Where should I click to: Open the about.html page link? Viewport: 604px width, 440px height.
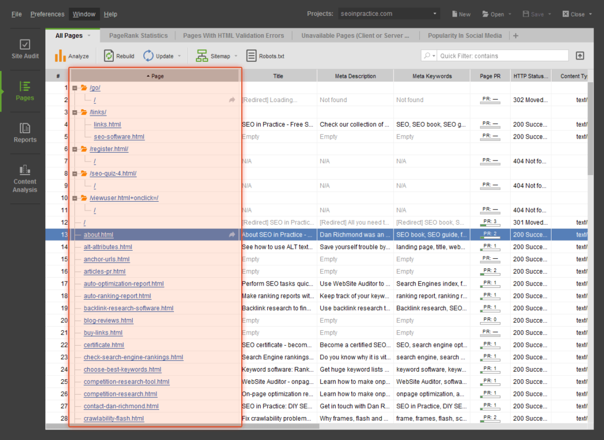98,234
